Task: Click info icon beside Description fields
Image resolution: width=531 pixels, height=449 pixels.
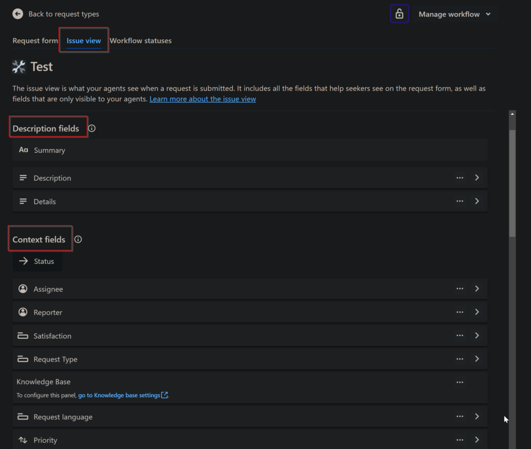Action: tap(92, 128)
